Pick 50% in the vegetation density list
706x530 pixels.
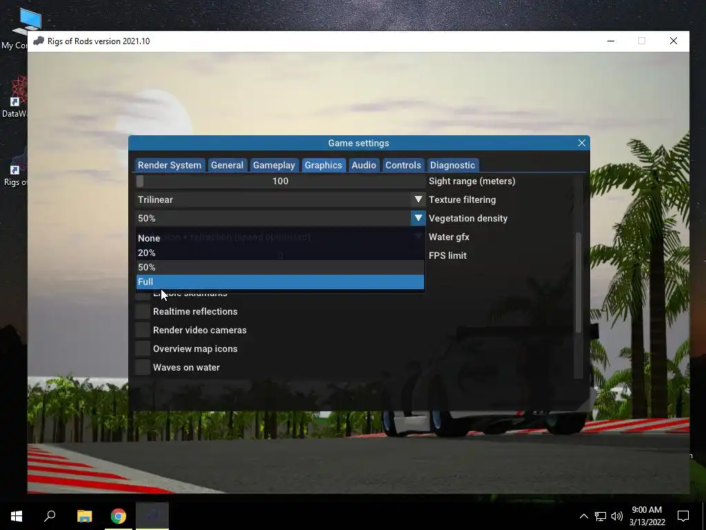click(280, 267)
